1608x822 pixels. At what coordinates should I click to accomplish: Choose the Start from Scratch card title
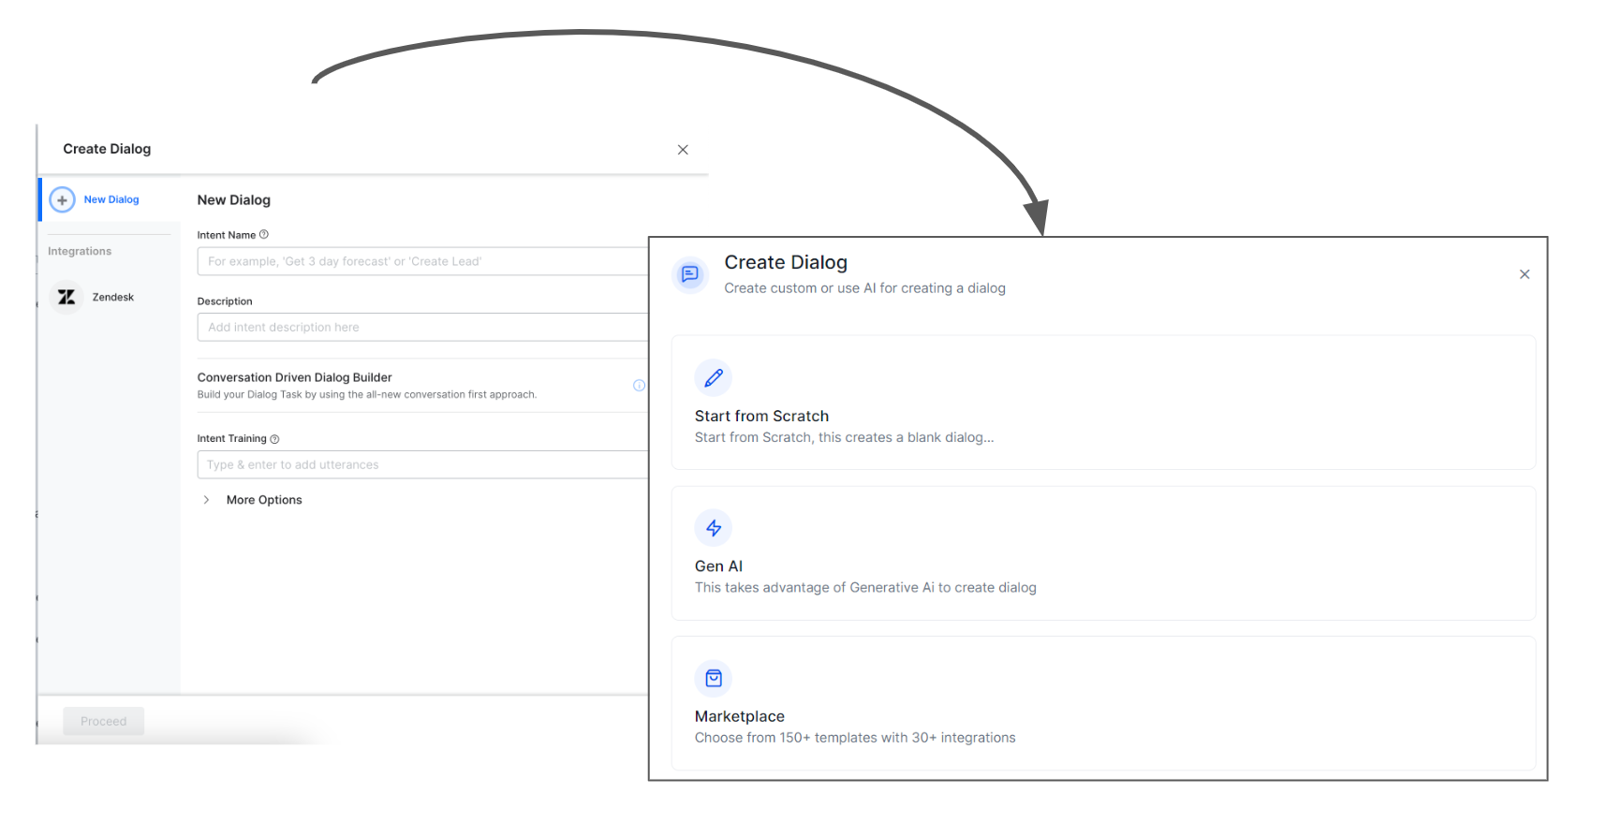(761, 416)
